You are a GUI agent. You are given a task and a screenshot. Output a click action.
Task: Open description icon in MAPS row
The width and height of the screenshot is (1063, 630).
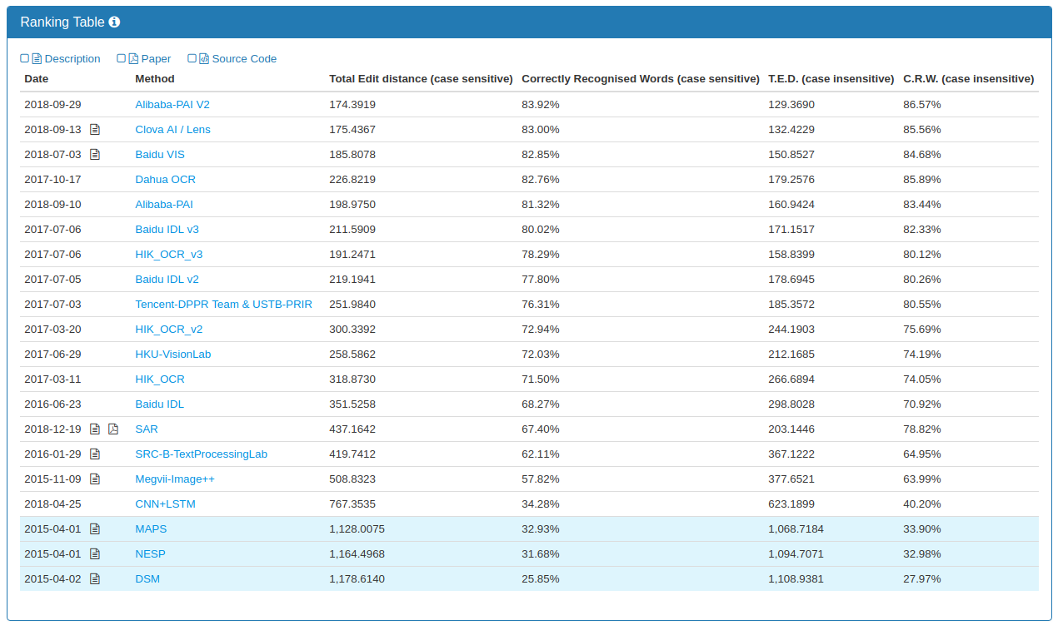coord(95,528)
